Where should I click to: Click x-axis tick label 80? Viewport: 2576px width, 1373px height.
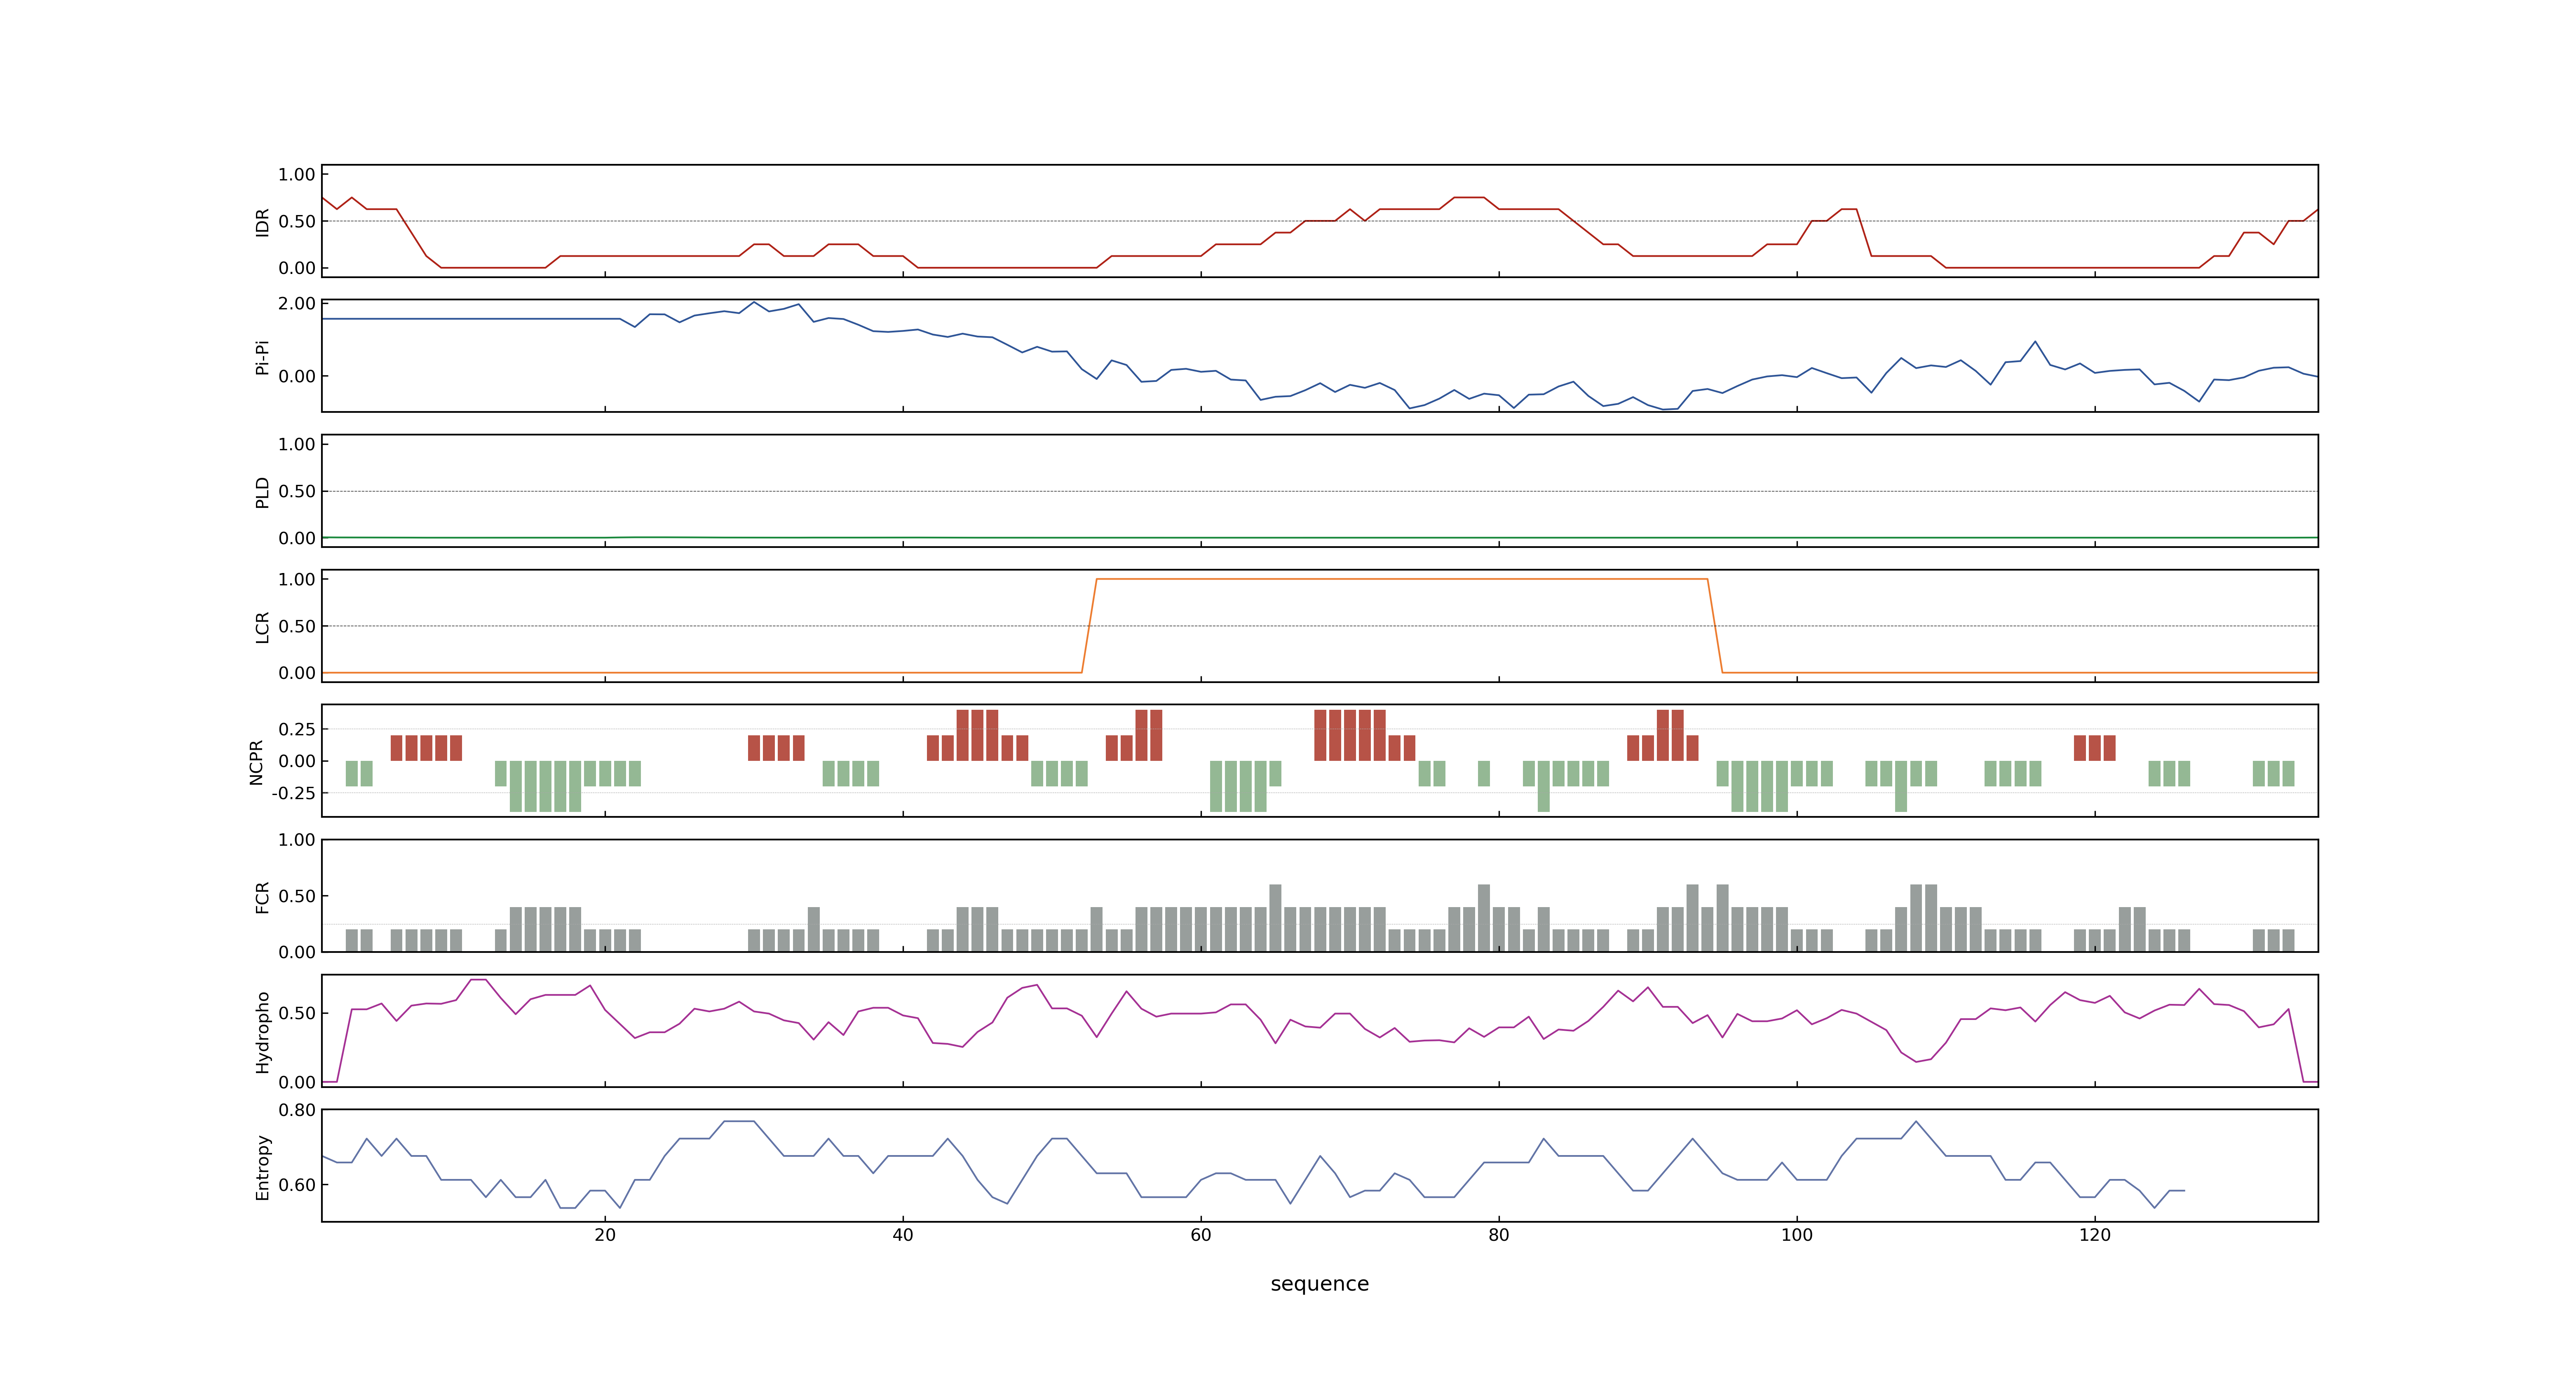1499,1235
